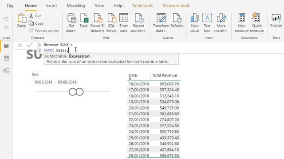Open the Help ribbon tab
284x159 pixels.
(x=118, y=6)
